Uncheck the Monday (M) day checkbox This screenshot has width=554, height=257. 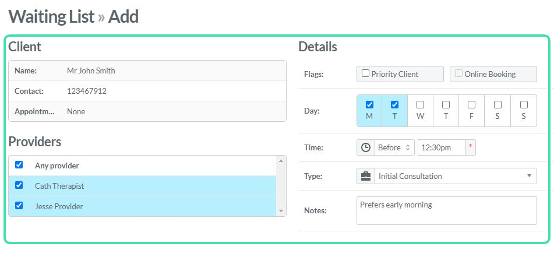(x=369, y=105)
